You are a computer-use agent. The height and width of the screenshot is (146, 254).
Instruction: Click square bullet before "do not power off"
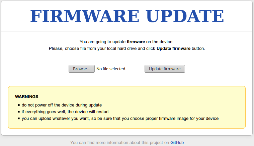[19, 105]
